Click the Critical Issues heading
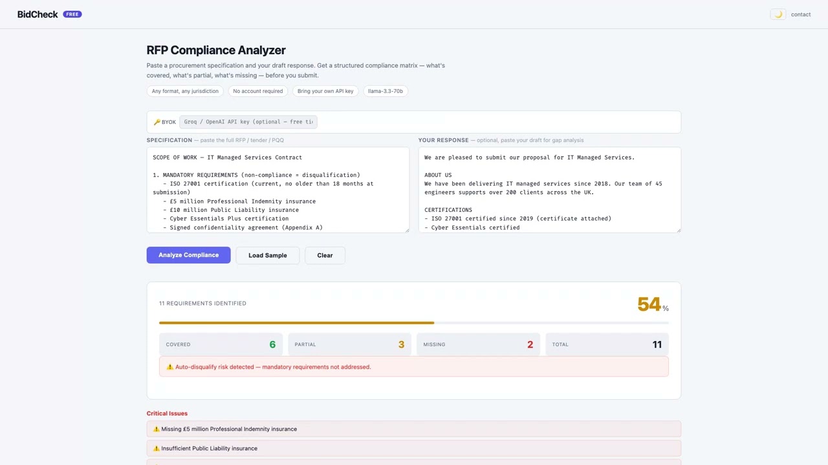Screen dimensions: 828x465 point(167,413)
